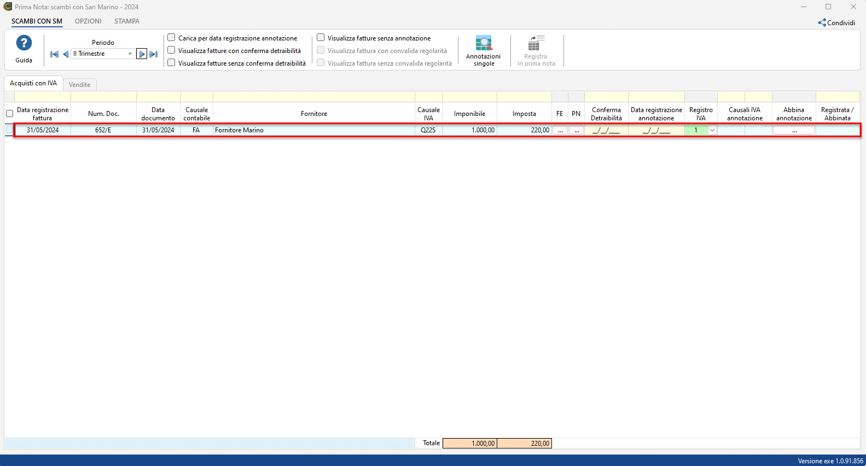Open the OPZIONI menu tab
The height and width of the screenshot is (466, 866).
(88, 21)
